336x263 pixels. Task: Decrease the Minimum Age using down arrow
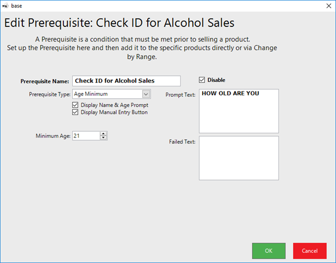pyautogui.click(x=104, y=138)
